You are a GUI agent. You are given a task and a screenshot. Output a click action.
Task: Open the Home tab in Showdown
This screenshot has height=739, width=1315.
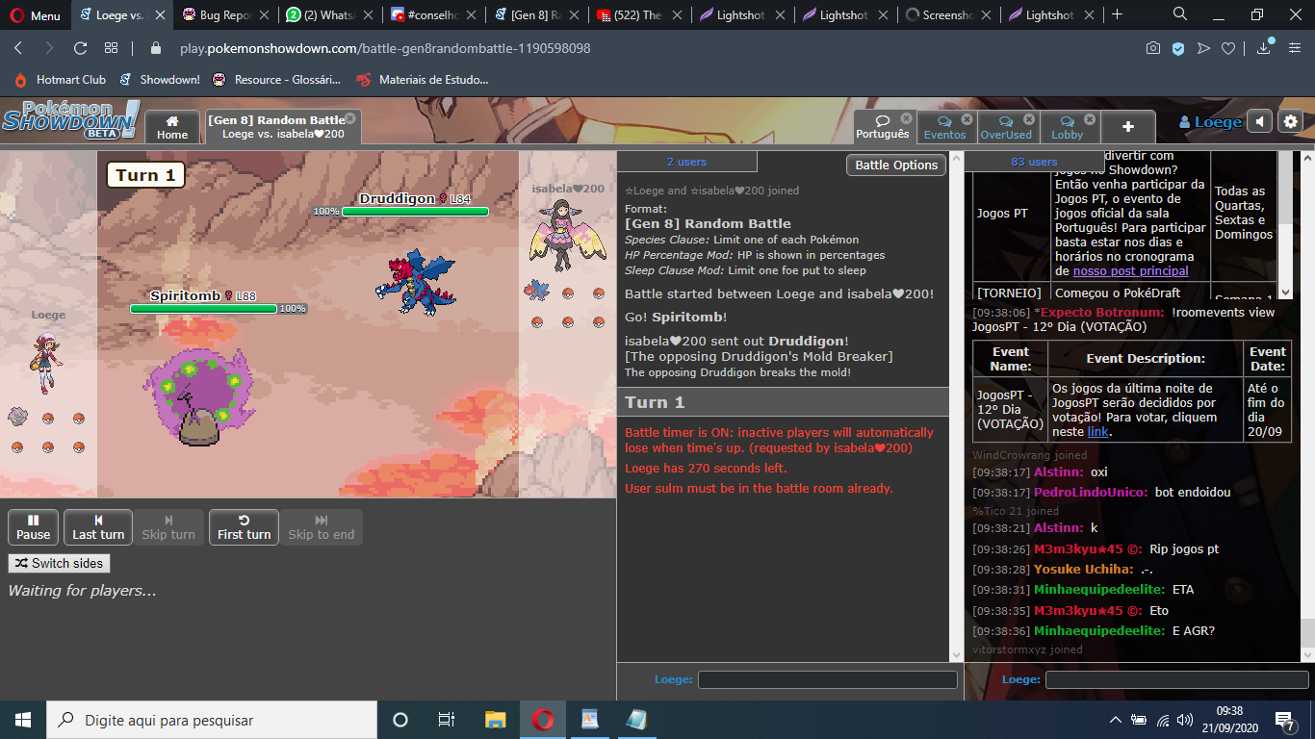coord(172,127)
